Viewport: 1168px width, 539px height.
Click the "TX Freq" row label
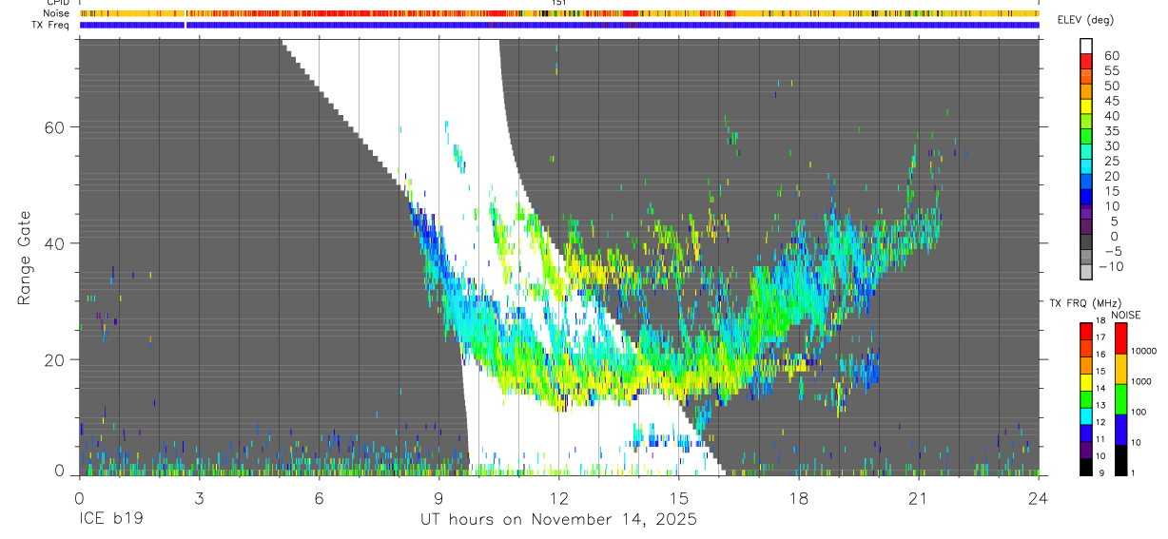point(51,25)
